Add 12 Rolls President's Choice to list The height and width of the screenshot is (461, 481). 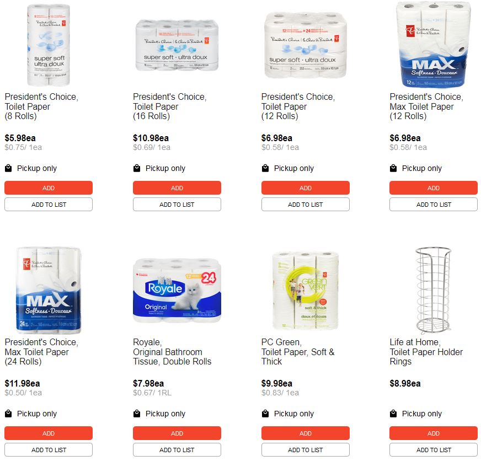[306, 204]
